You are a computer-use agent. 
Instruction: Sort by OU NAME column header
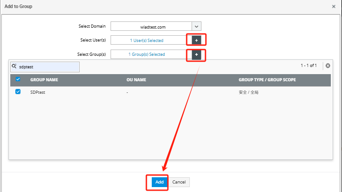[x=137, y=80]
